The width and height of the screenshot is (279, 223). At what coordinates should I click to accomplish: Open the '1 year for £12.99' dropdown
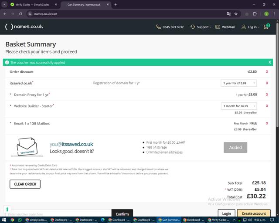(x=238, y=83)
